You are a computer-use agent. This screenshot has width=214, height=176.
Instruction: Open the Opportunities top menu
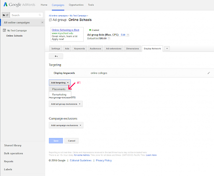(76, 5)
